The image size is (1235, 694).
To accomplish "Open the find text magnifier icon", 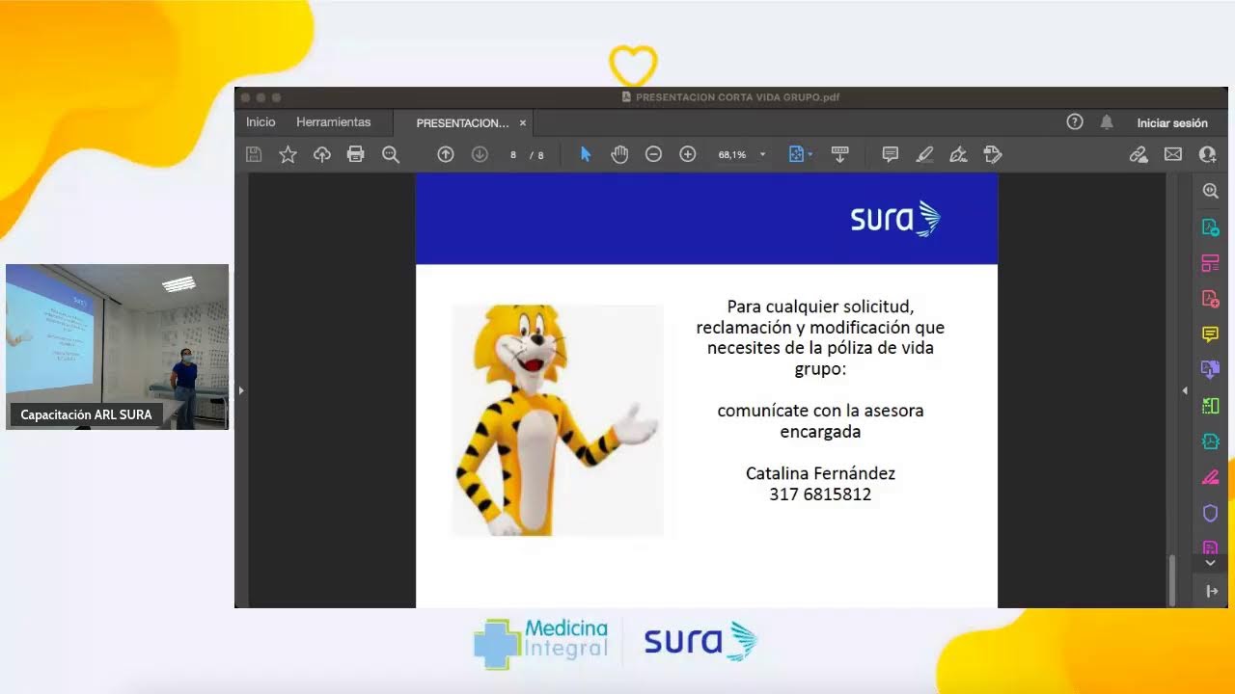I will pyautogui.click(x=390, y=154).
